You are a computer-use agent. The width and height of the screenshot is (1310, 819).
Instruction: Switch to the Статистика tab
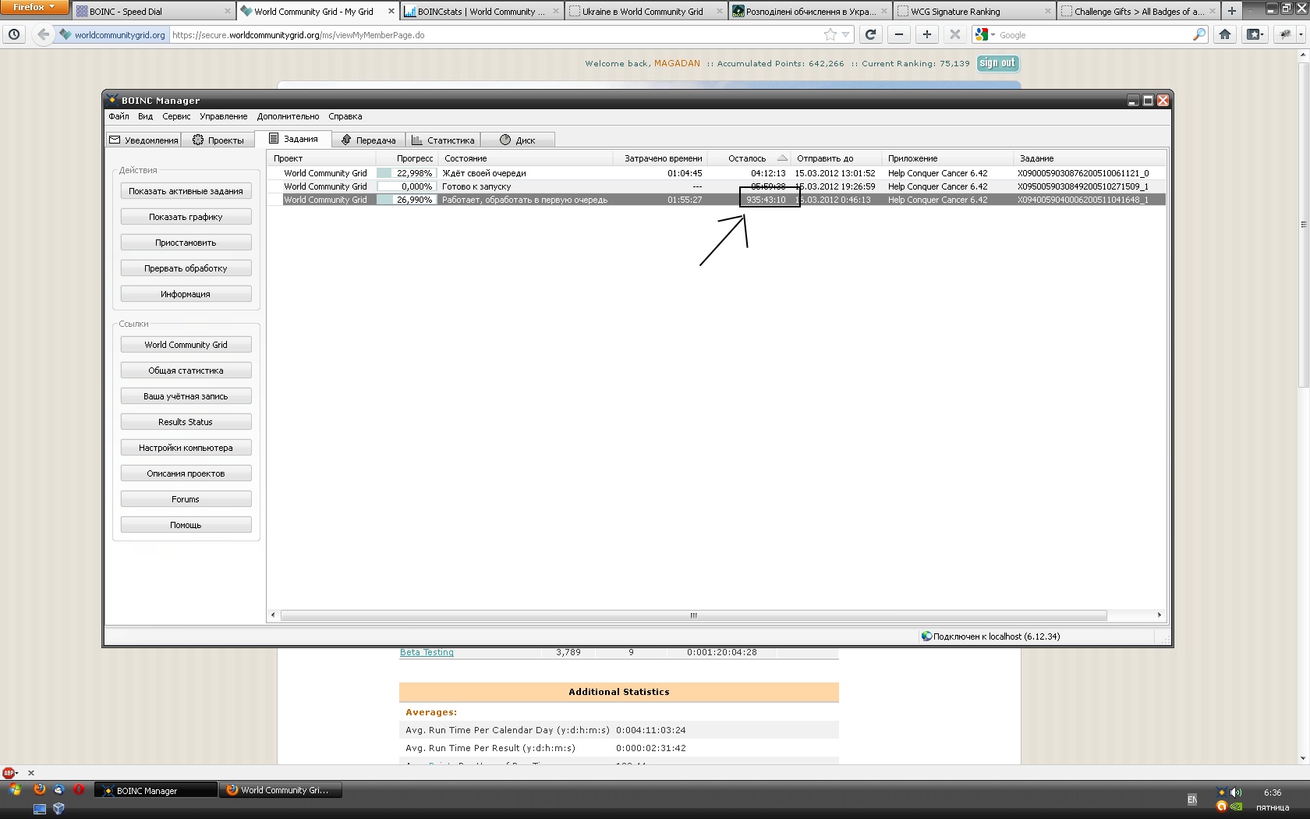[443, 140]
